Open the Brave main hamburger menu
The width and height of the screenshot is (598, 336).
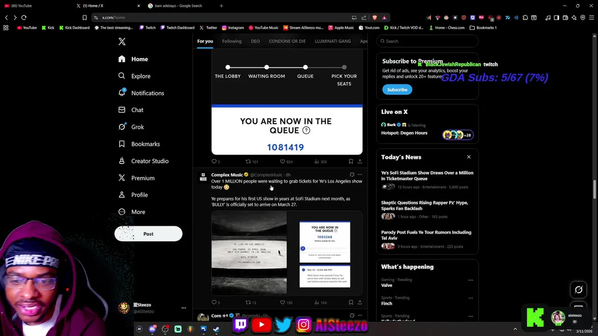[591, 18]
